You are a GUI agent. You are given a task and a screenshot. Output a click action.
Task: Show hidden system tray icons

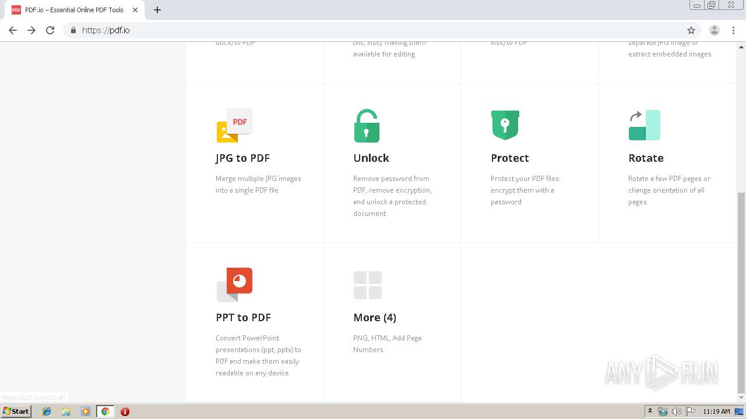point(650,411)
